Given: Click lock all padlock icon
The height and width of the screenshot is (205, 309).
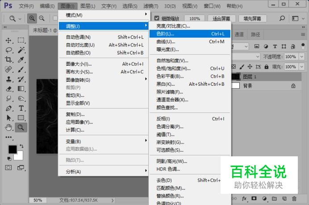Looking at the screenshot, I should [x=267, y=67].
